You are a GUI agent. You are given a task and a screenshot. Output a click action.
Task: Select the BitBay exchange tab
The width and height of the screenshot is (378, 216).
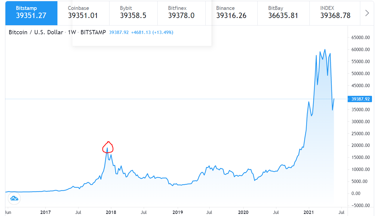[x=283, y=12]
